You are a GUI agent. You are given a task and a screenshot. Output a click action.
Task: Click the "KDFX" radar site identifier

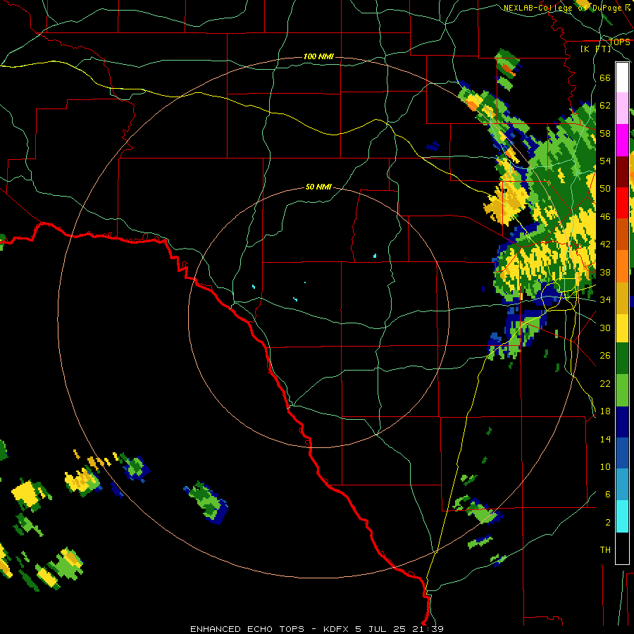[335, 629]
